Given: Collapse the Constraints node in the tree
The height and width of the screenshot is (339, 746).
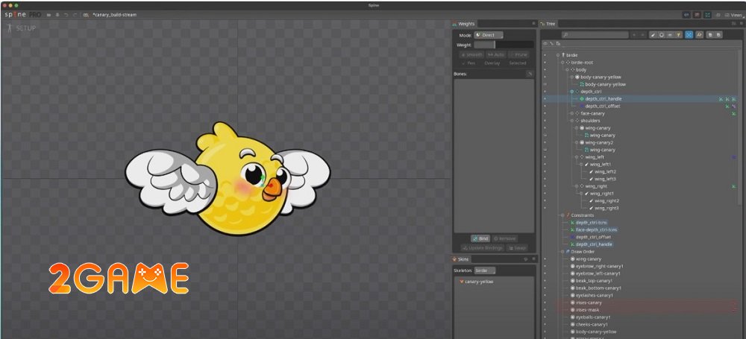Looking at the screenshot, I should [561, 215].
